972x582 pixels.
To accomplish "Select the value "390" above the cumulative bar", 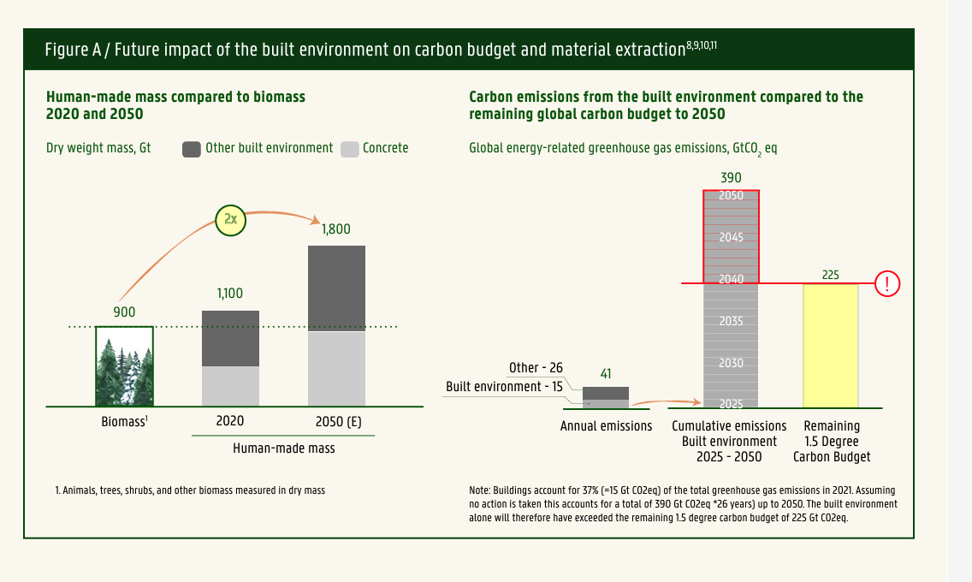I will coord(731,178).
